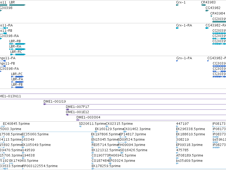
Task: Select EST AT08189.5prime
Action: [x=177, y=158]
